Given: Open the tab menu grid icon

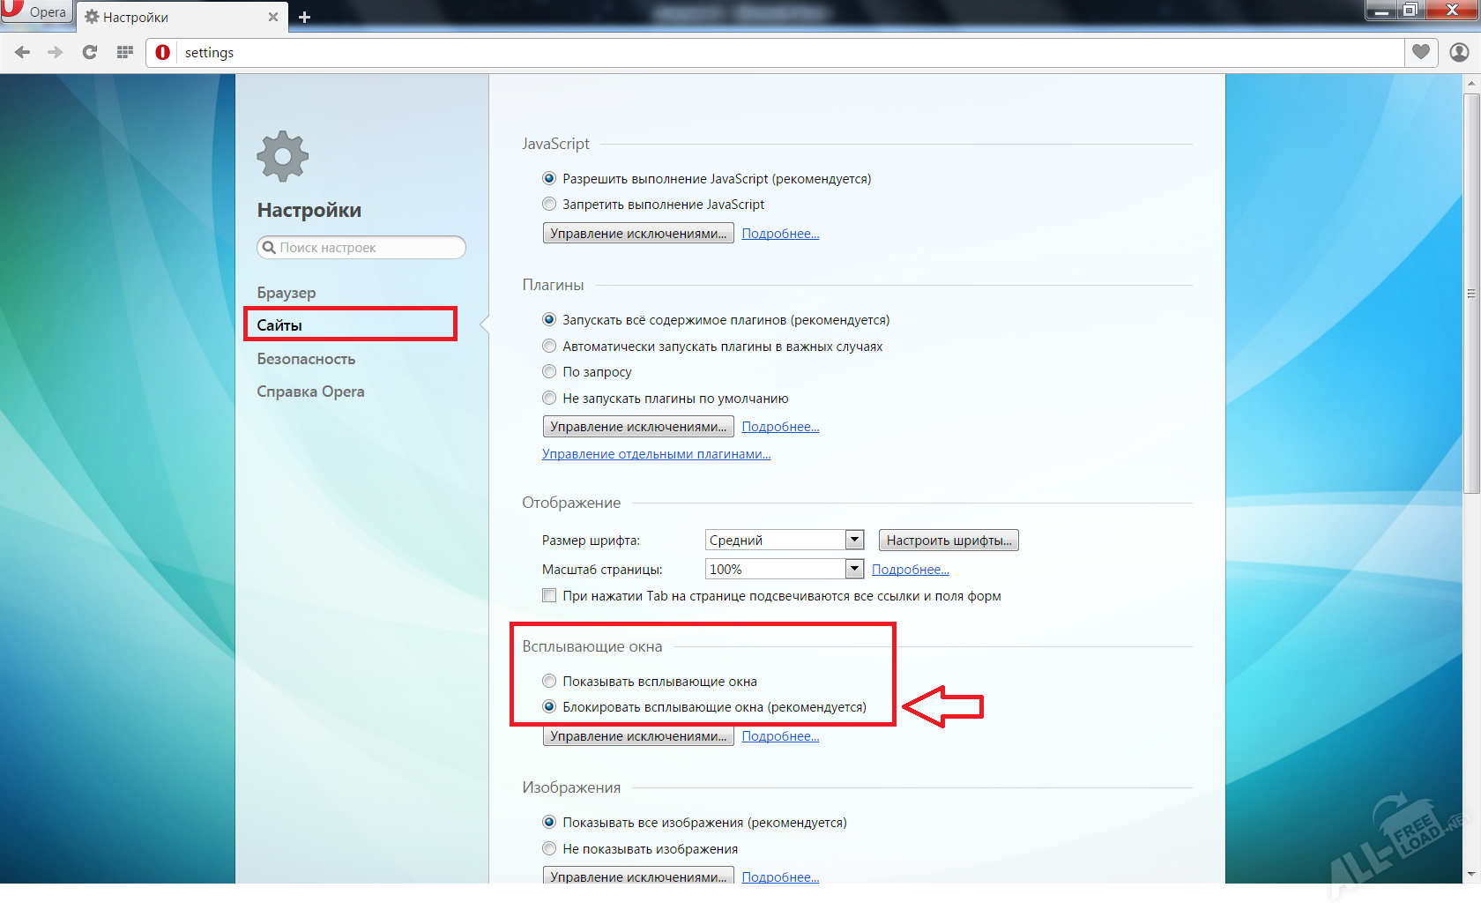Looking at the screenshot, I should pos(124,52).
